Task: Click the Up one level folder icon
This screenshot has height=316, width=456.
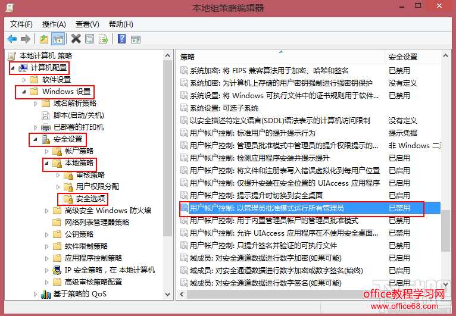Action: (44, 39)
